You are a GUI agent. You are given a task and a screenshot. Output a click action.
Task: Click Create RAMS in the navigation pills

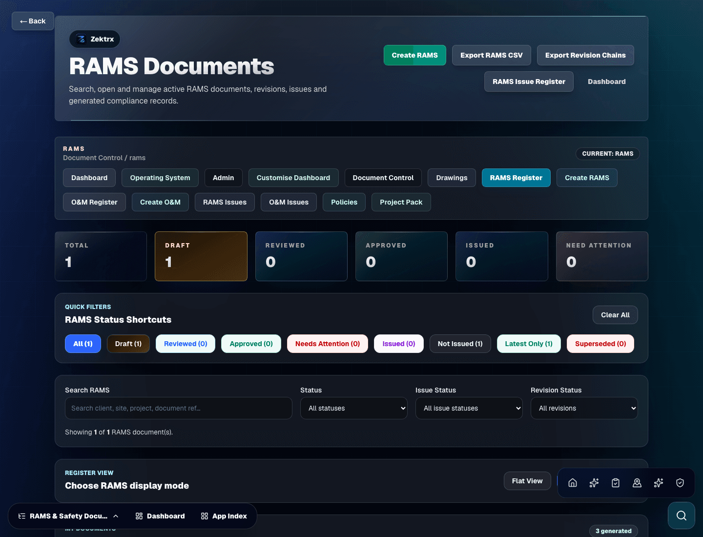tap(587, 178)
